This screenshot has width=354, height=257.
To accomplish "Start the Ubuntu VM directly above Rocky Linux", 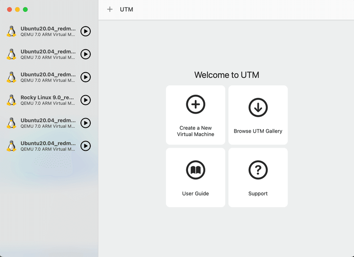I will click(x=85, y=77).
